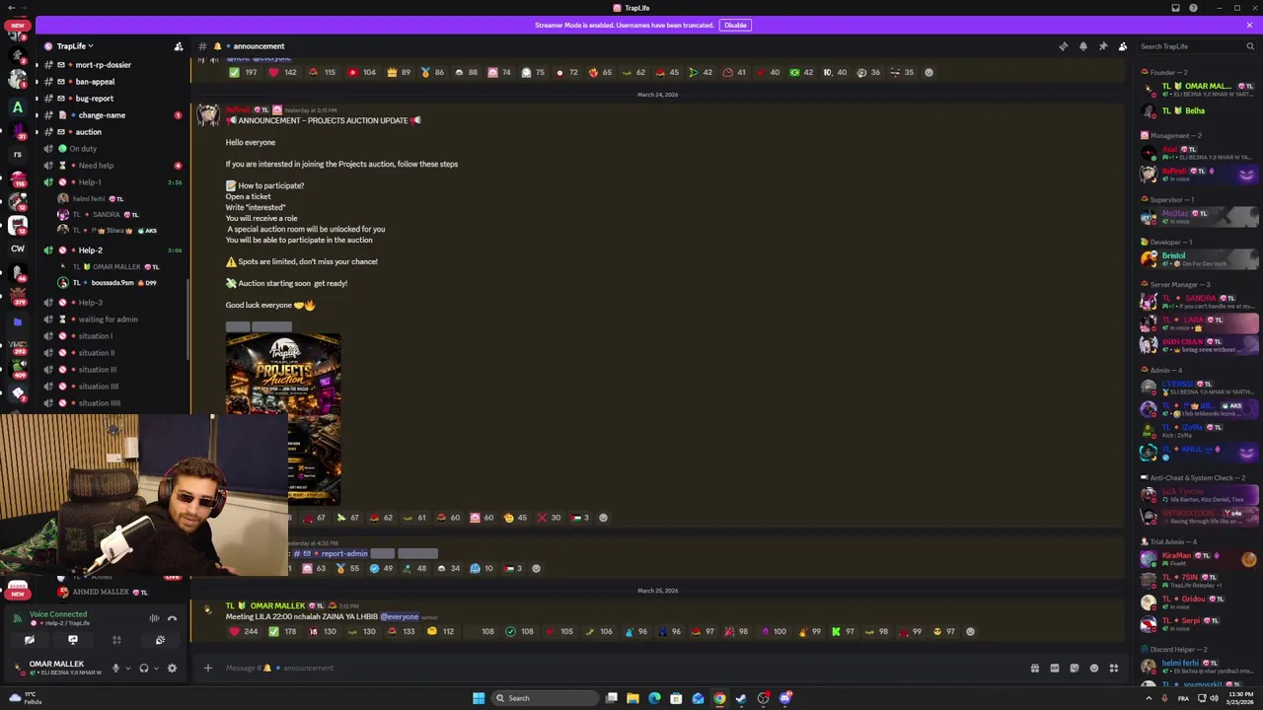Disconnect from voice with hang-up icon

(172, 618)
